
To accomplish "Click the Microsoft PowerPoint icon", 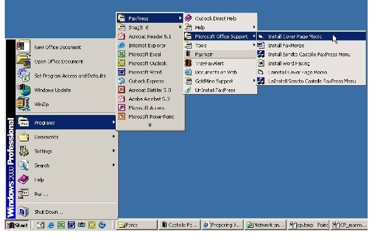I will (x=122, y=117).
